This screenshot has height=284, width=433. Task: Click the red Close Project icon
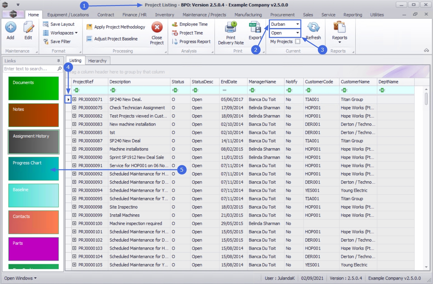[x=157, y=27]
